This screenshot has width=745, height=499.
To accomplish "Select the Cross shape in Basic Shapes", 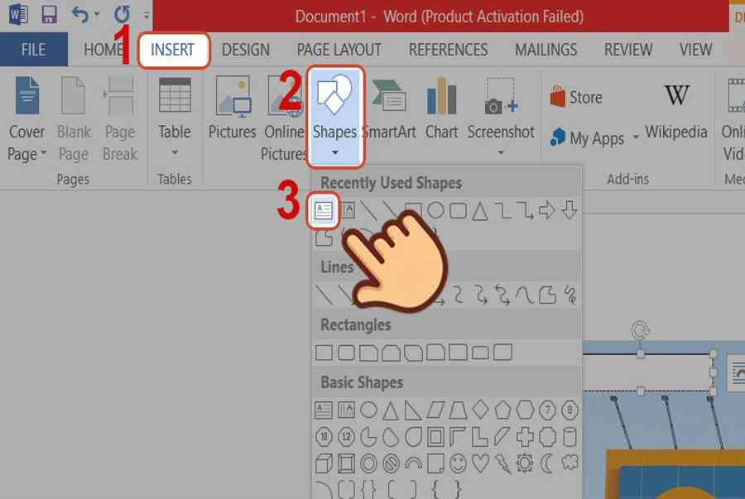I will tap(525, 437).
